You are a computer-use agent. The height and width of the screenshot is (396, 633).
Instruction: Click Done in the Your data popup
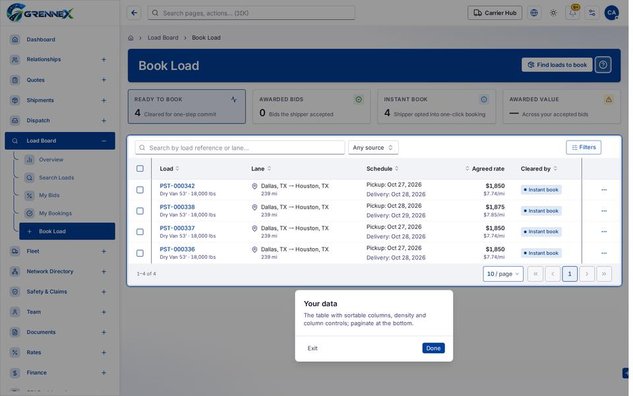(x=433, y=348)
